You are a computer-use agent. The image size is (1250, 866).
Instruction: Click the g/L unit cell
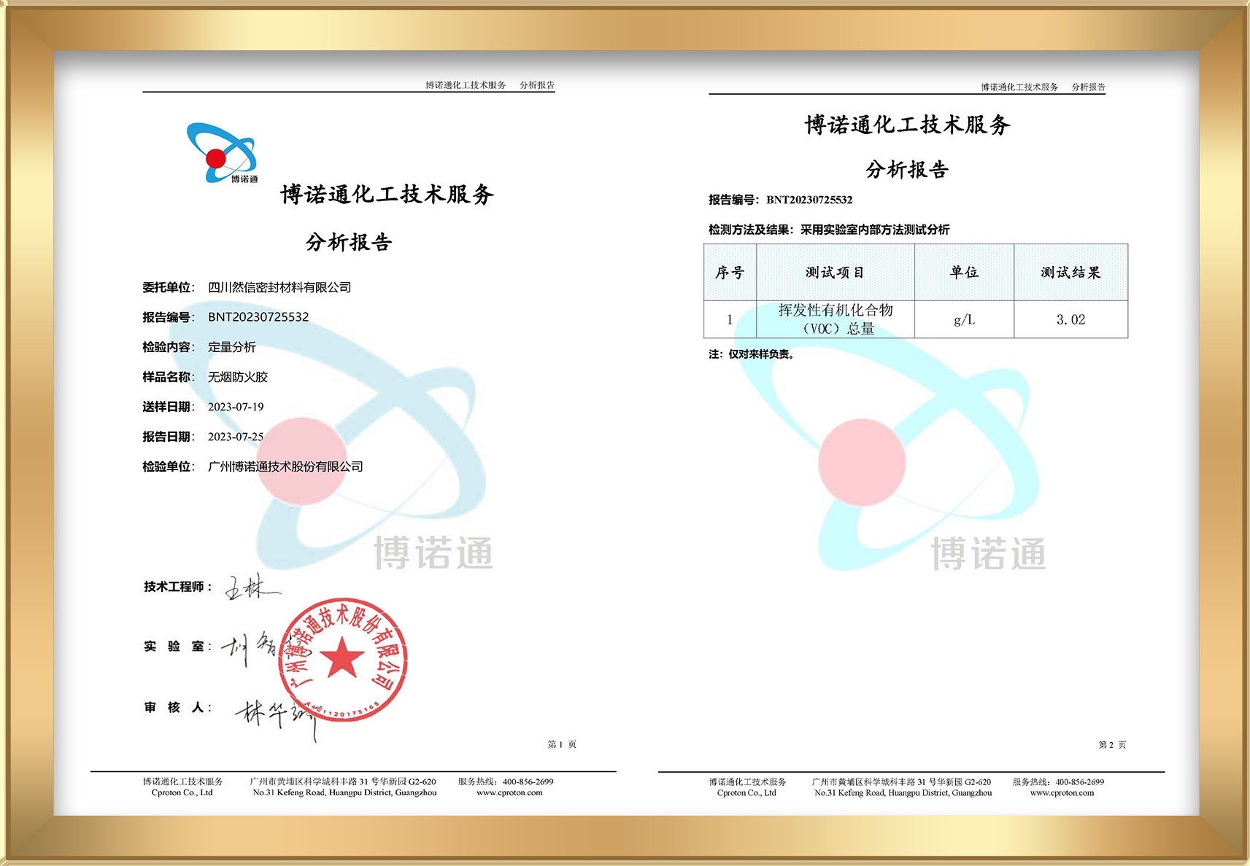pos(964,319)
